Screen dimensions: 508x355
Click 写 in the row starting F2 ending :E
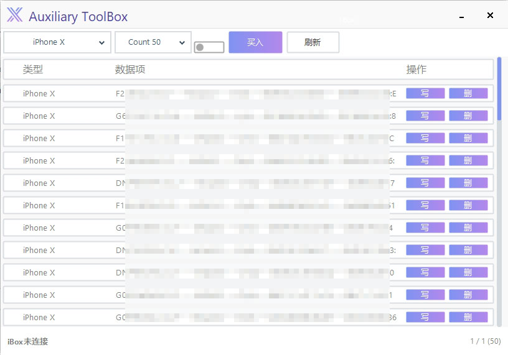point(425,93)
